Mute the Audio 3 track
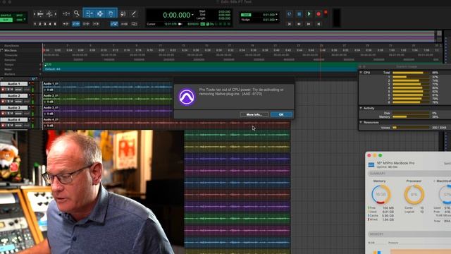Viewport: 451px width, 254px height. pyautogui.click(x=12, y=114)
